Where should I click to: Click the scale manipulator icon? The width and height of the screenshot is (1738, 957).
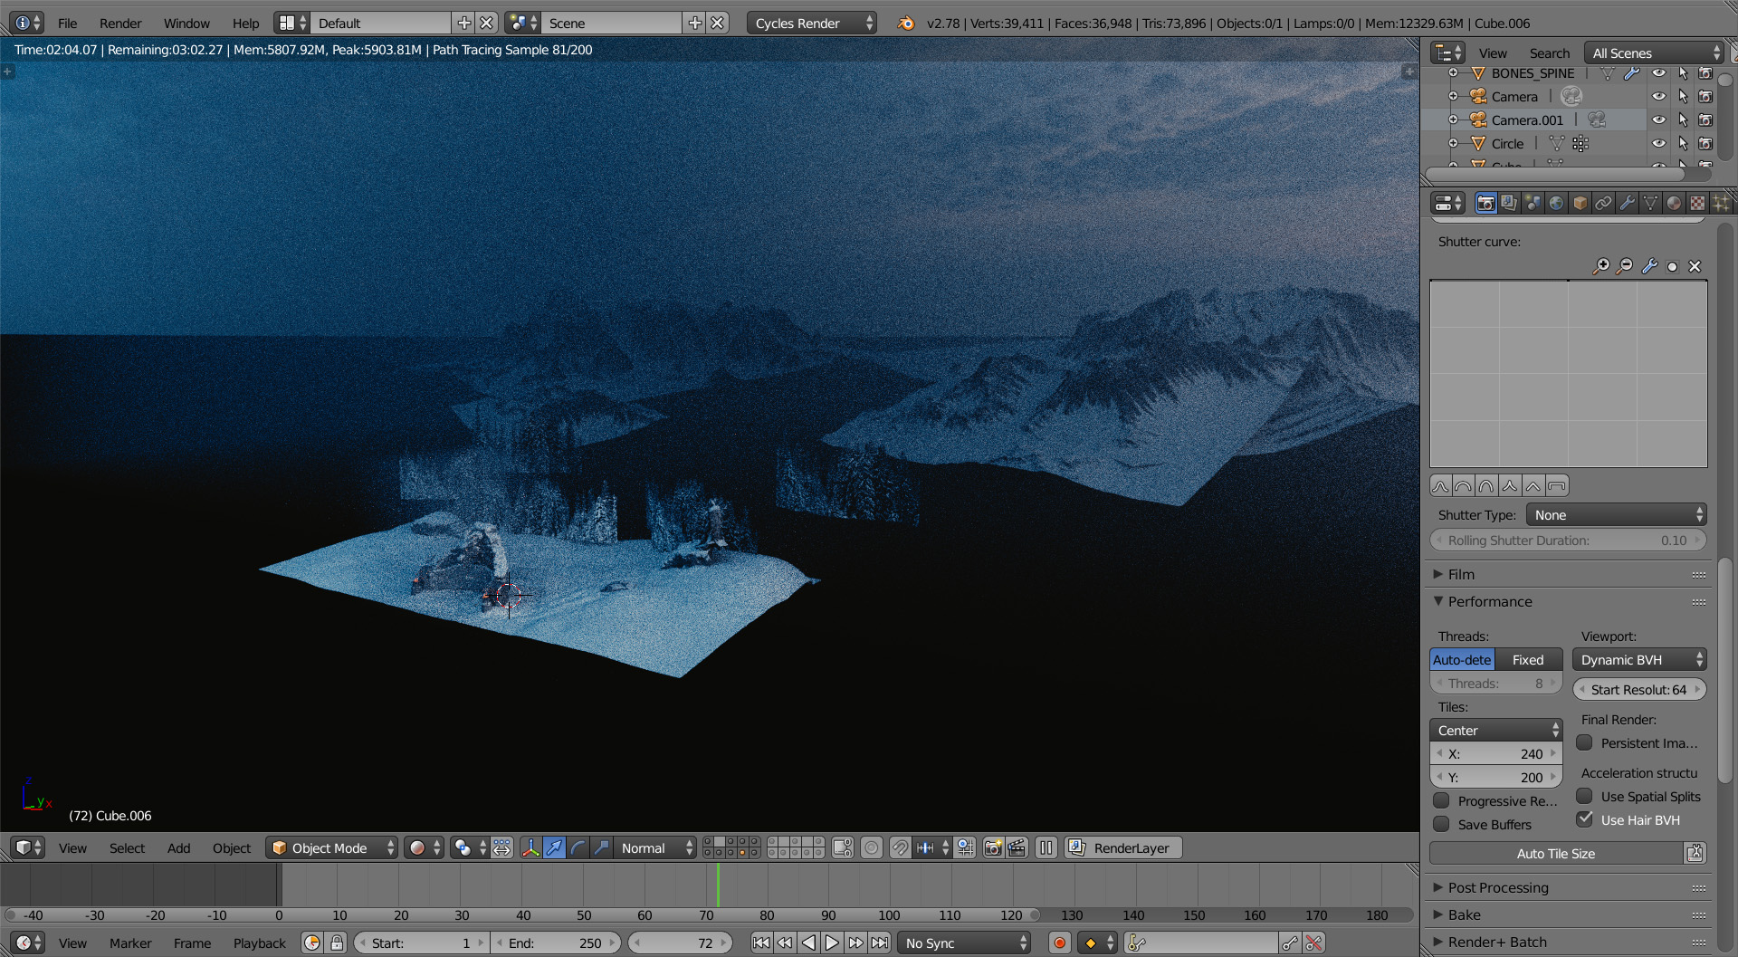(601, 847)
